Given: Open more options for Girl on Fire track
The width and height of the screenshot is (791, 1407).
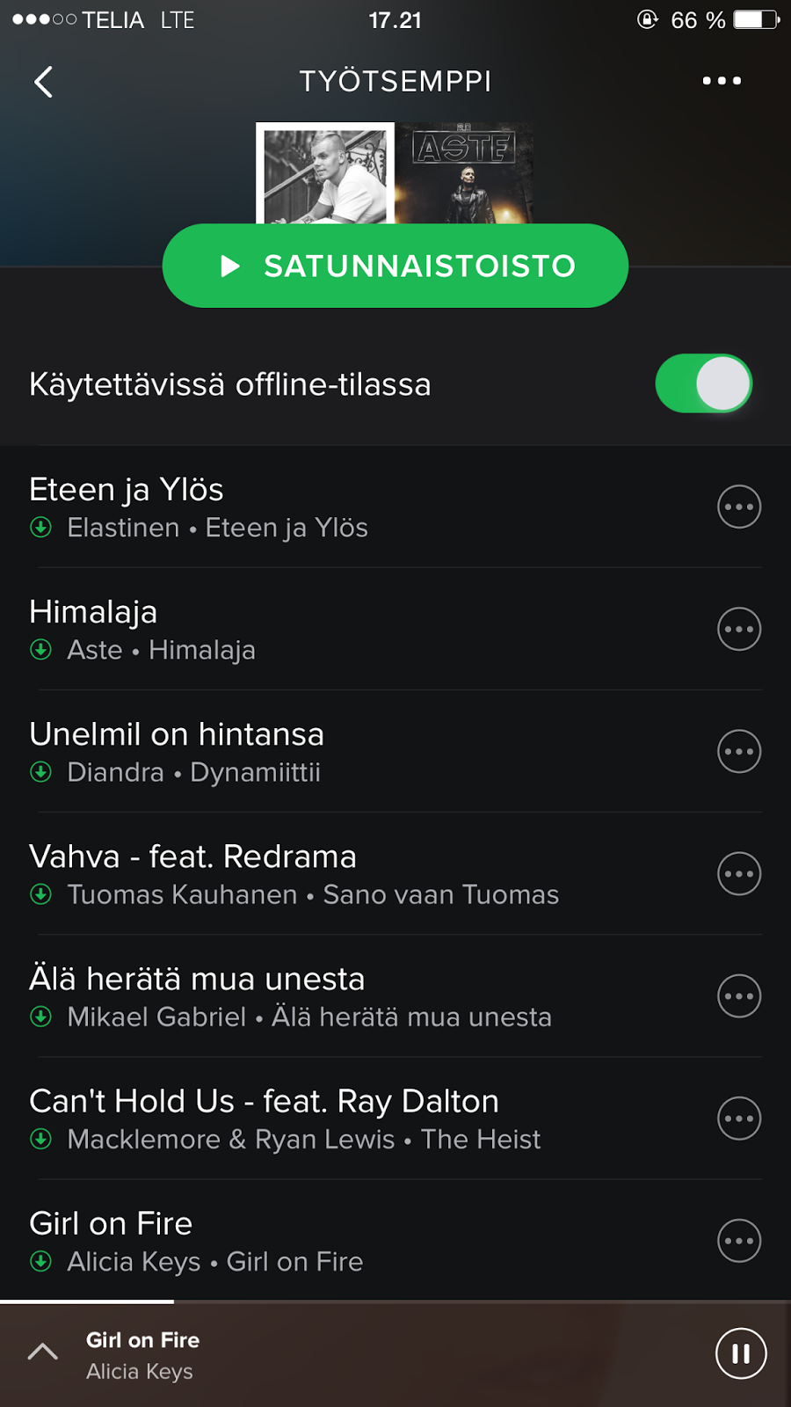Looking at the screenshot, I should [x=739, y=1241].
